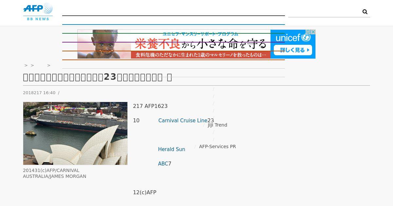Click the 詳しく見る button in the UNICEF ad
This screenshot has height=206, width=393.
click(293, 50)
